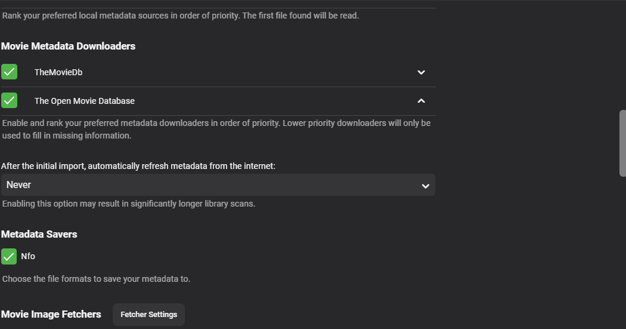626x329 pixels.
Task: Click the 'Choose the file formats' help text
Action: point(96,279)
